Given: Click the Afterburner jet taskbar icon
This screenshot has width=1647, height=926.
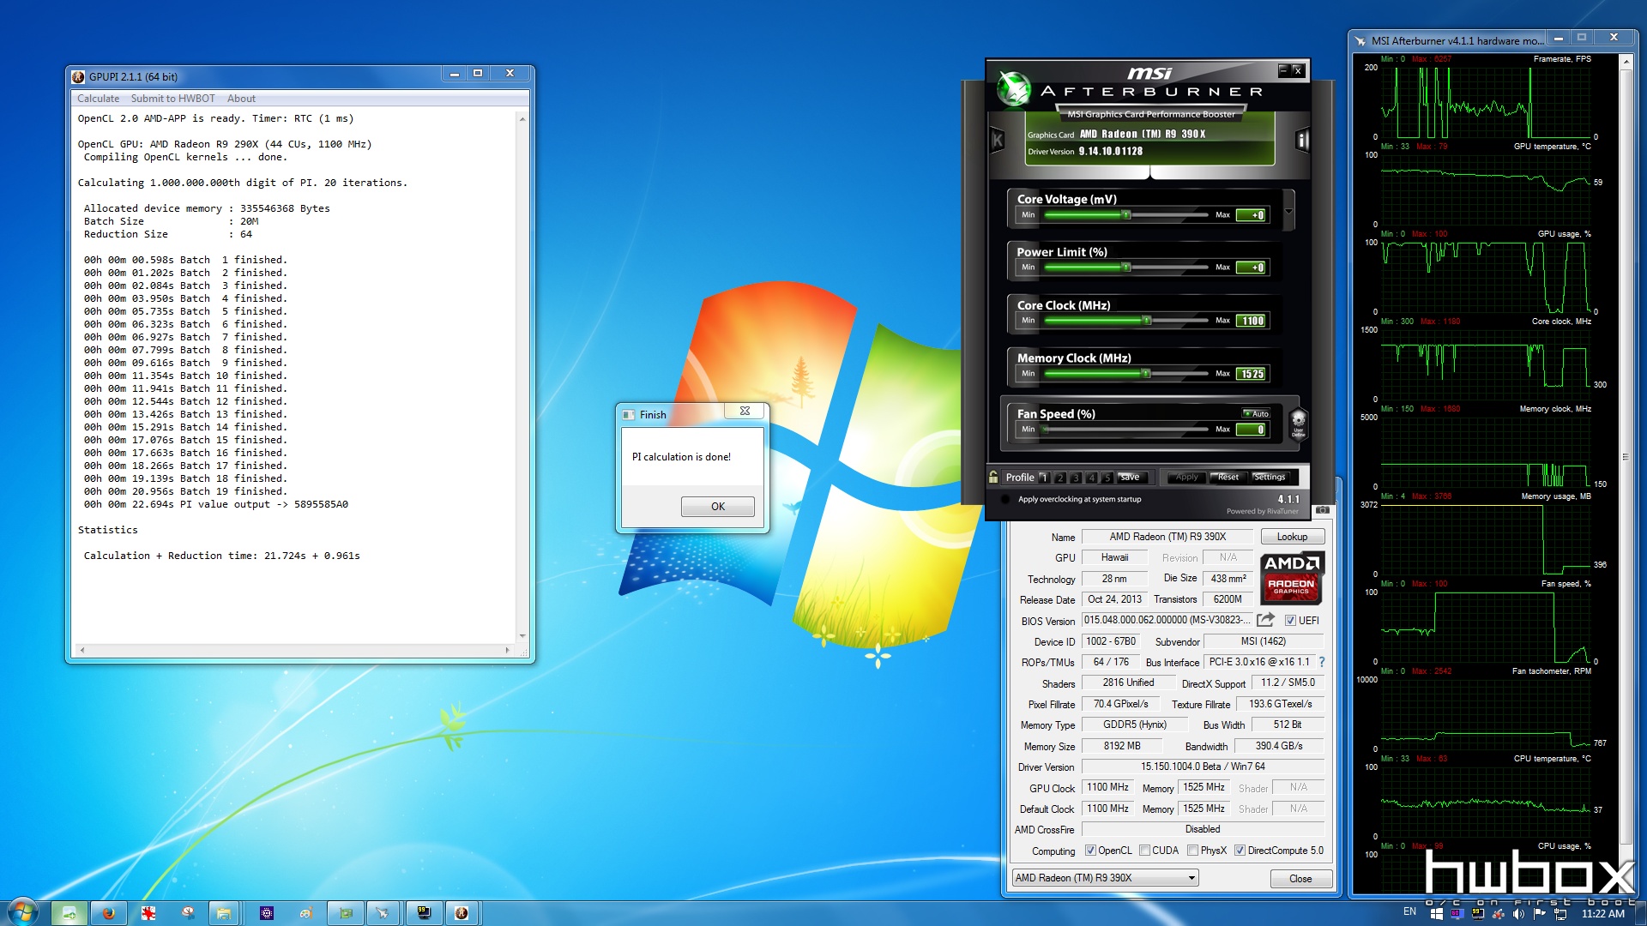Looking at the screenshot, I should pyautogui.click(x=383, y=913).
